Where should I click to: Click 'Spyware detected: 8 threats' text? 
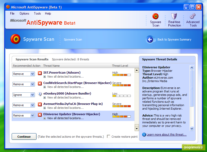(70, 59)
